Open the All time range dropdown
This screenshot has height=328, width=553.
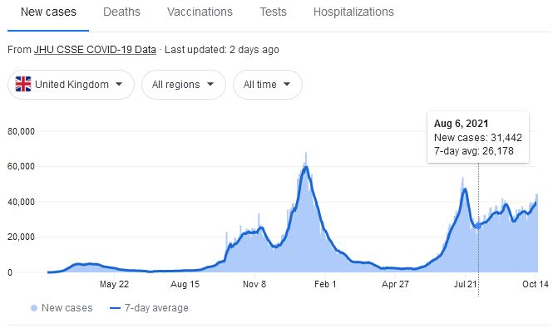click(267, 85)
